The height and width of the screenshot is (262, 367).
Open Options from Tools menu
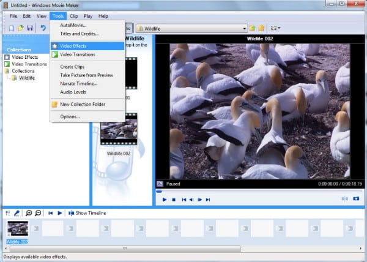pyautogui.click(x=87, y=116)
